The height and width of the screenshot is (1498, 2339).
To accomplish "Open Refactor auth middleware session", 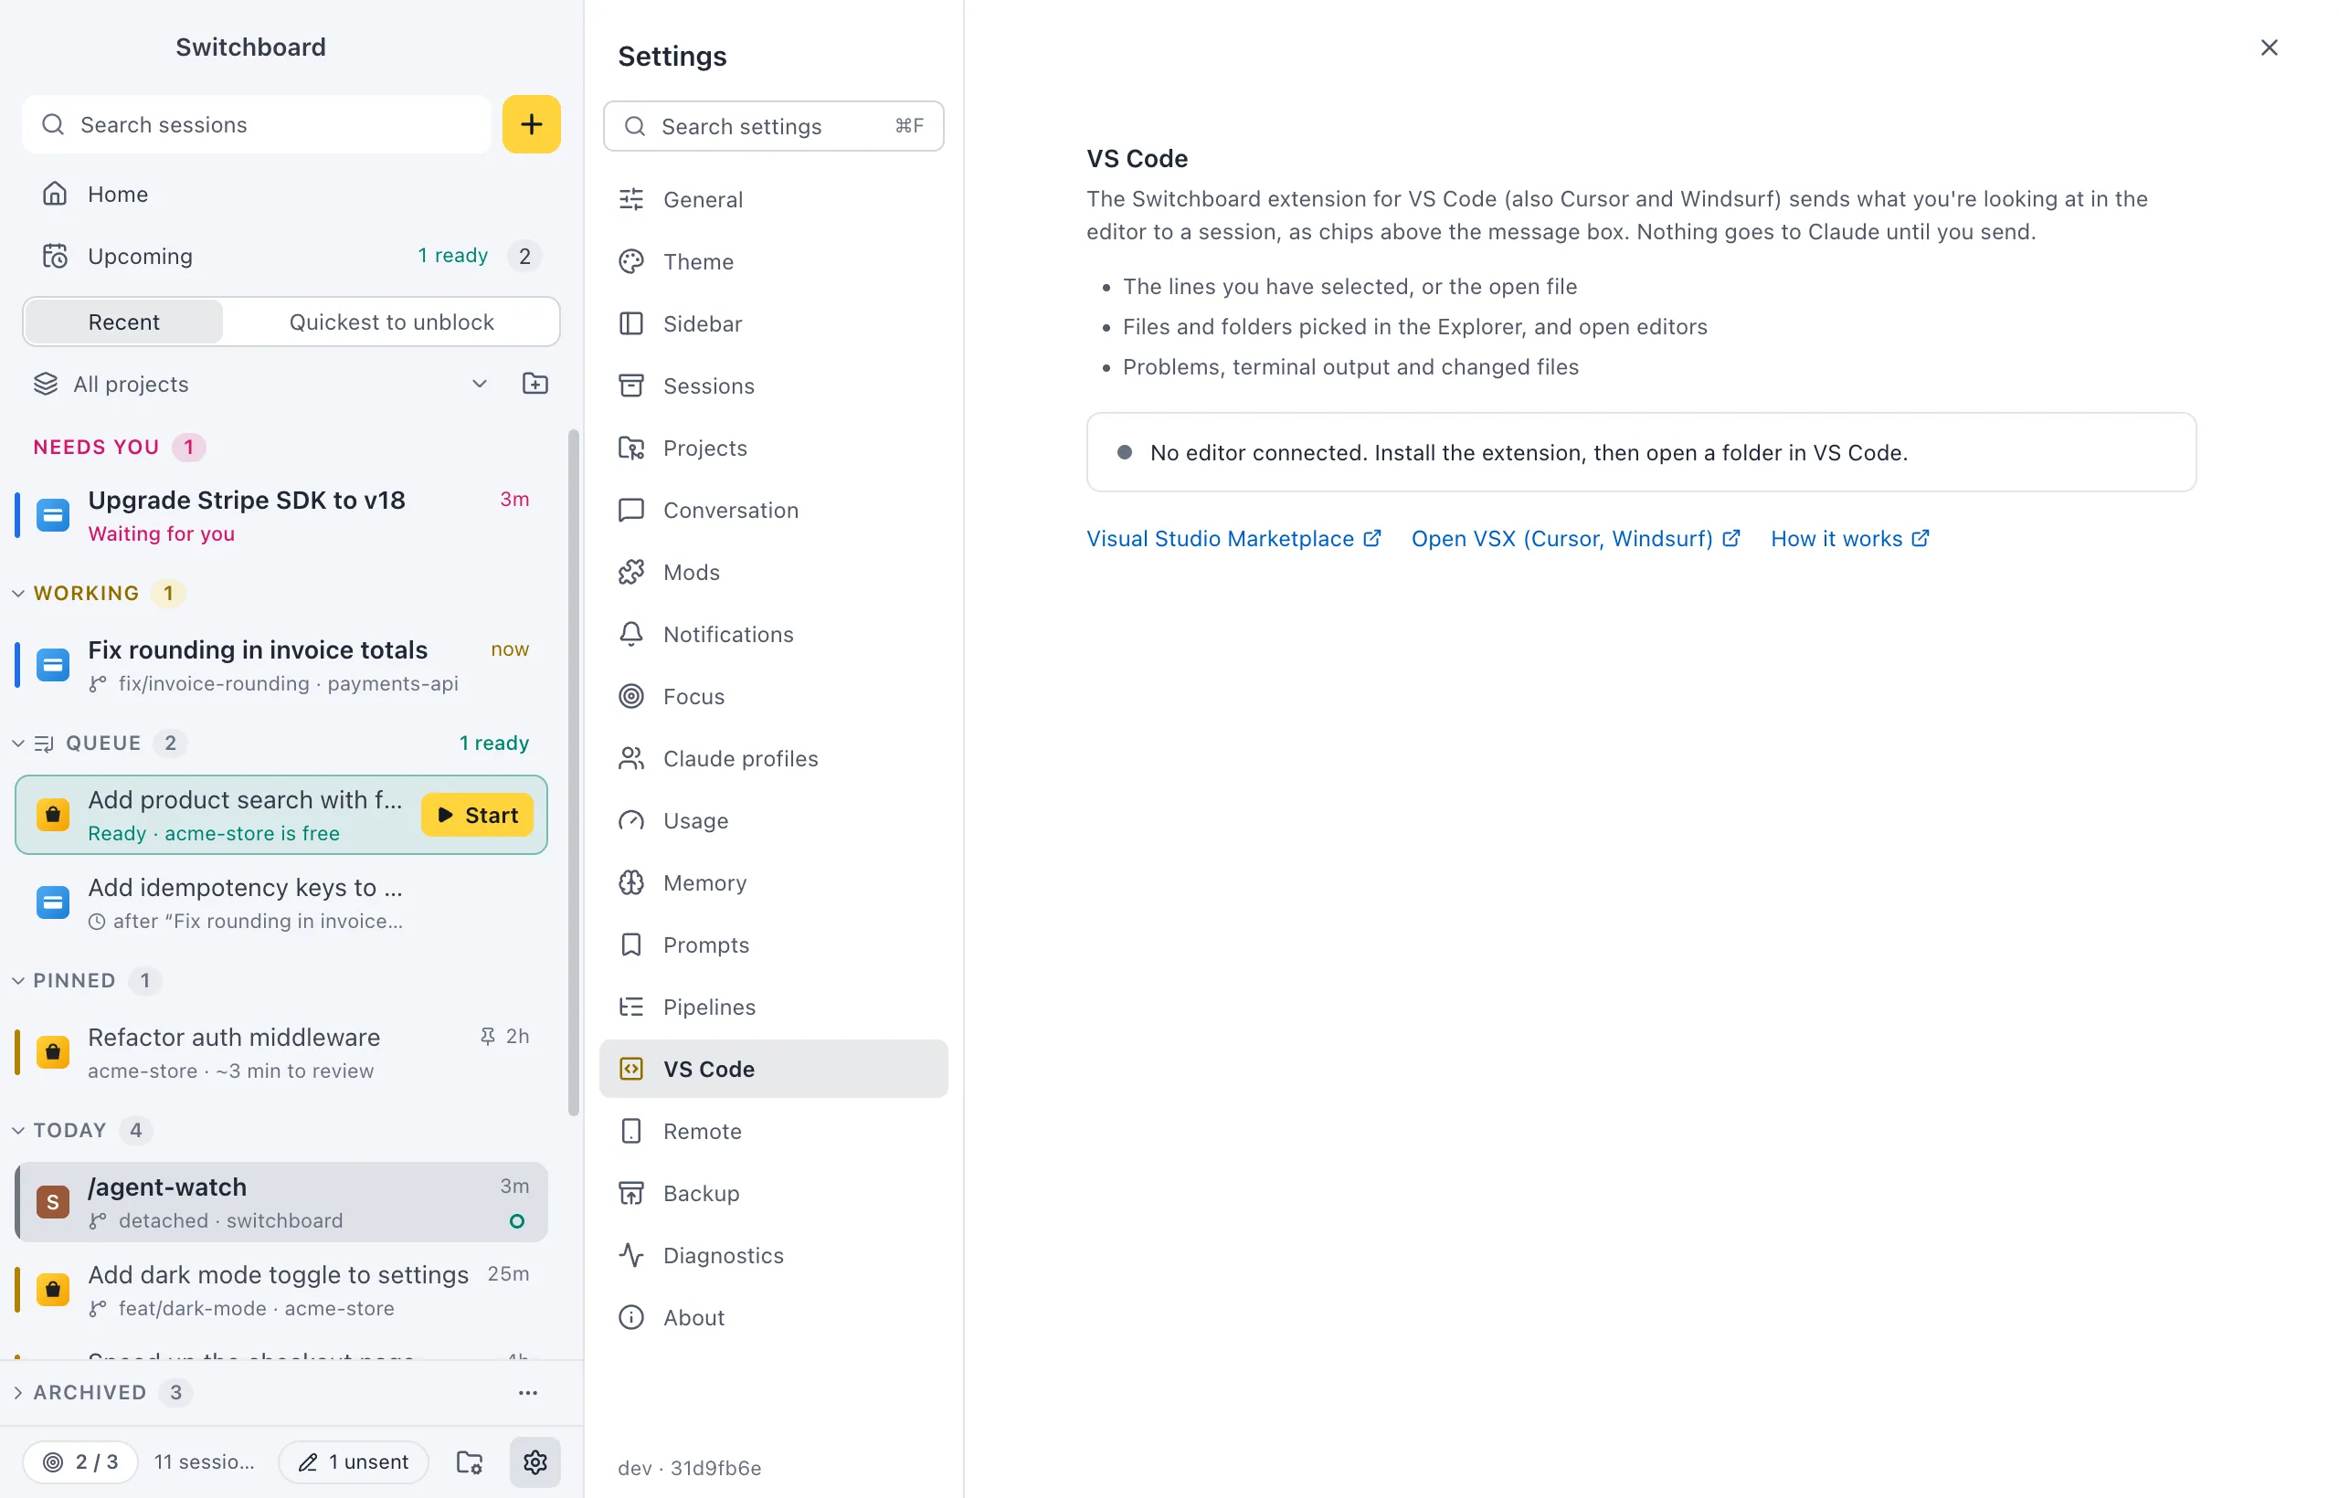I will (281, 1052).
